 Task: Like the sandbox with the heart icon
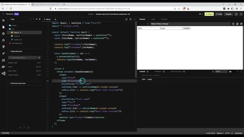[x=200, y=14]
